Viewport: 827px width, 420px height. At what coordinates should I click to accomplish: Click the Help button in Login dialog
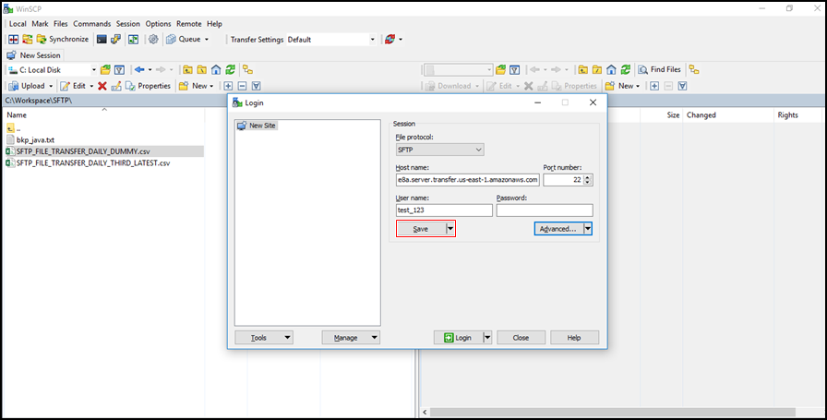tap(574, 338)
